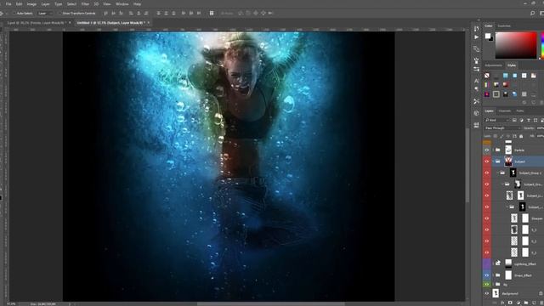Open the Pass Through blend mode dropdown
Image resolution: width=544 pixels, height=306 pixels.
pyautogui.click(x=502, y=128)
